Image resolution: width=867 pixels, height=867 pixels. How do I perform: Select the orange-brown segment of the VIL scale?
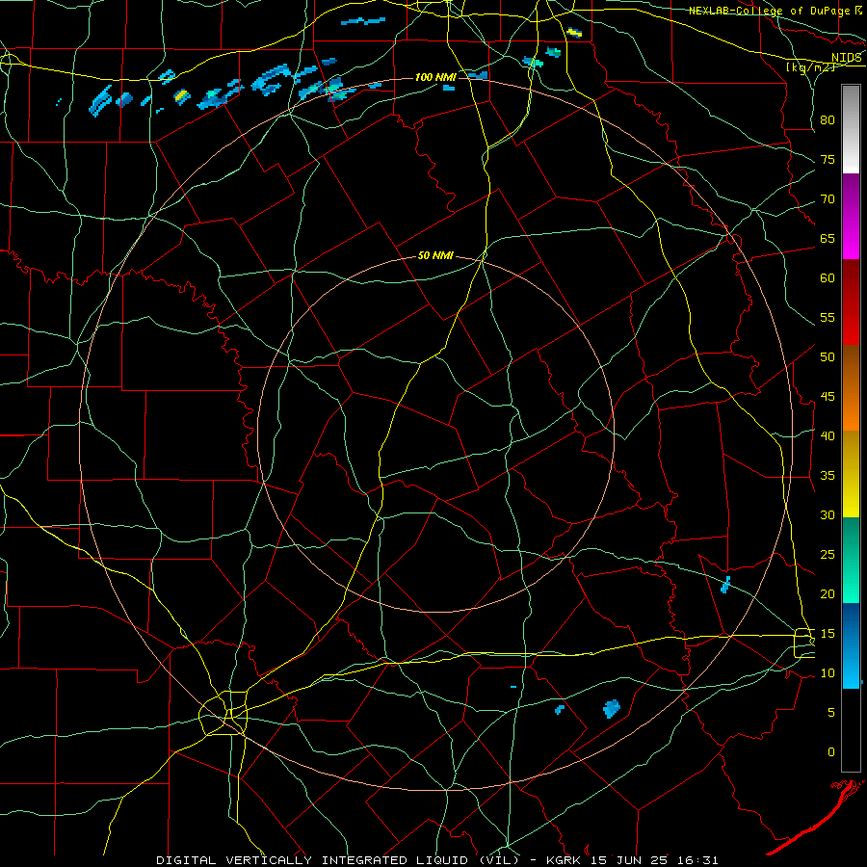coord(851,387)
